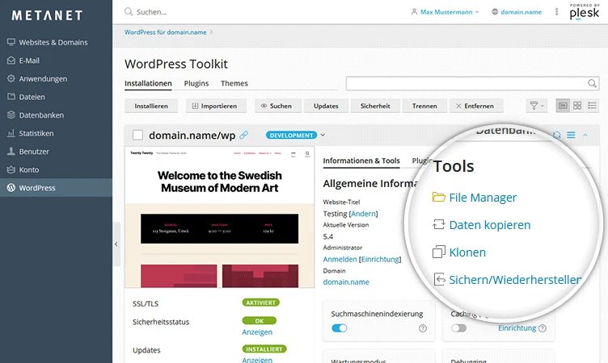Screen dimensions: 608x363
Task: Open the hamburger menu in installation header
Action: pyautogui.click(x=571, y=135)
